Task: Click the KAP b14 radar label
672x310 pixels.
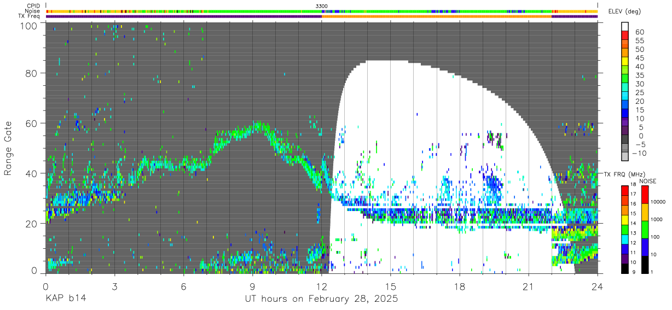Action: (65, 299)
